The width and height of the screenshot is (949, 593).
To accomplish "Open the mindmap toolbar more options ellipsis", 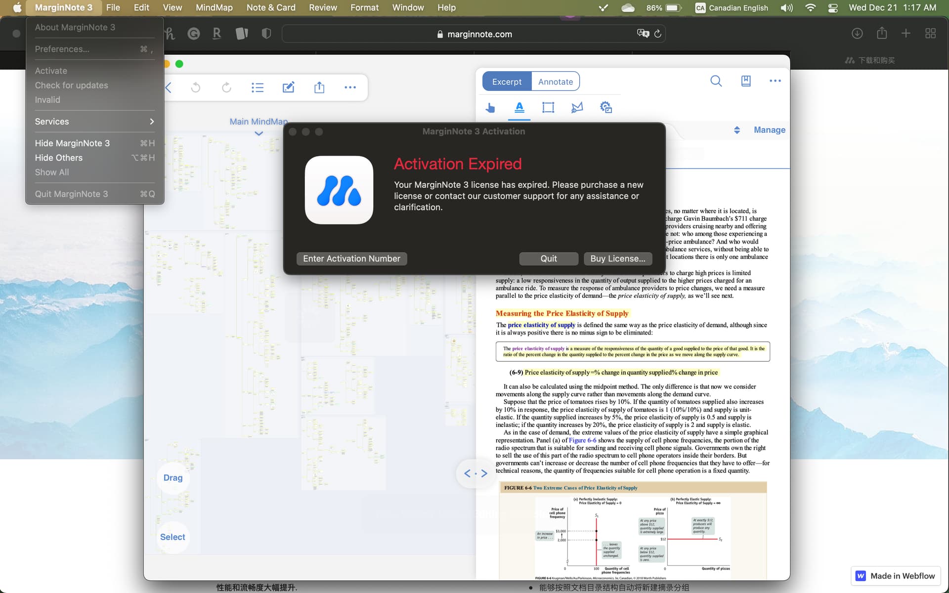I will [x=350, y=87].
